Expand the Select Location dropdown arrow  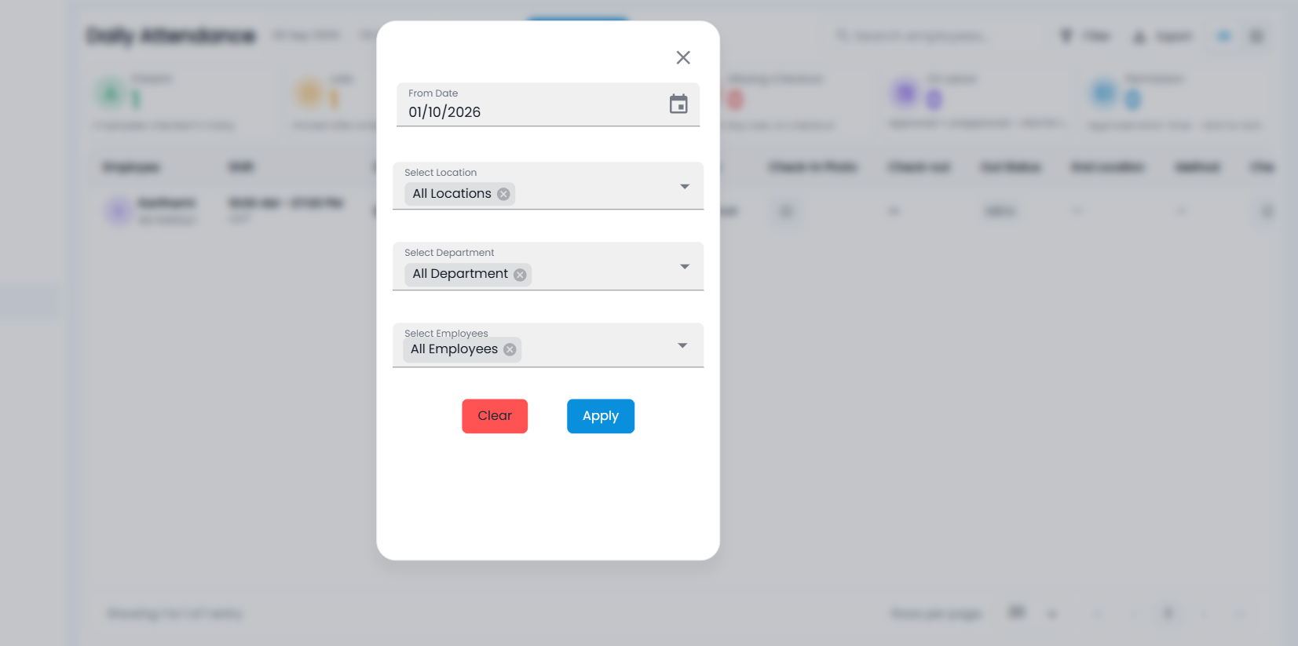coord(685,187)
